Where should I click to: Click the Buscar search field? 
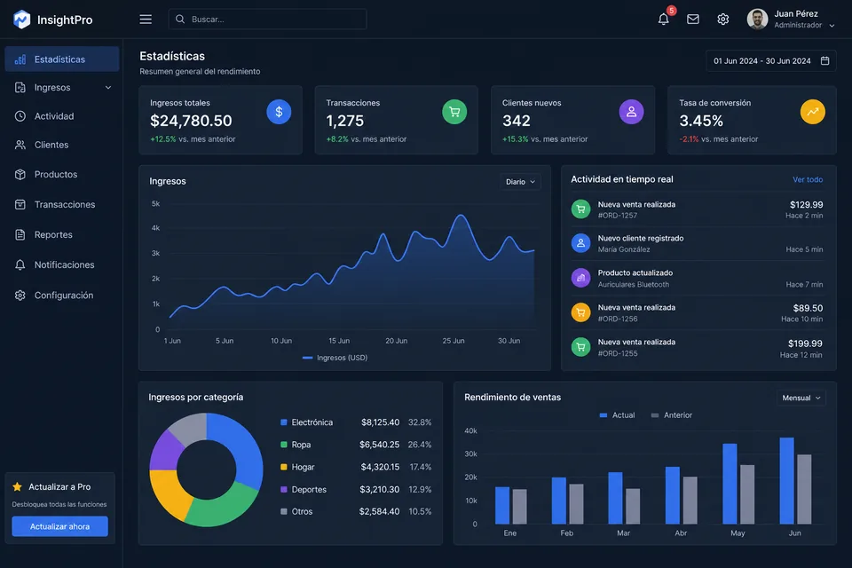[x=267, y=19]
